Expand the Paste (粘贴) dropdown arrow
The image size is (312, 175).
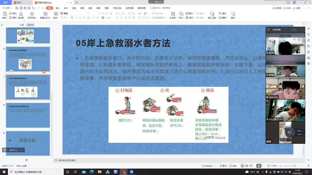(x=7, y=18)
